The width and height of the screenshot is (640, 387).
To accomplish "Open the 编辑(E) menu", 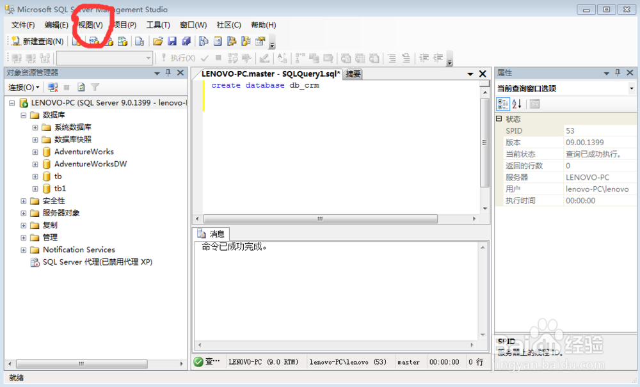I will point(56,25).
